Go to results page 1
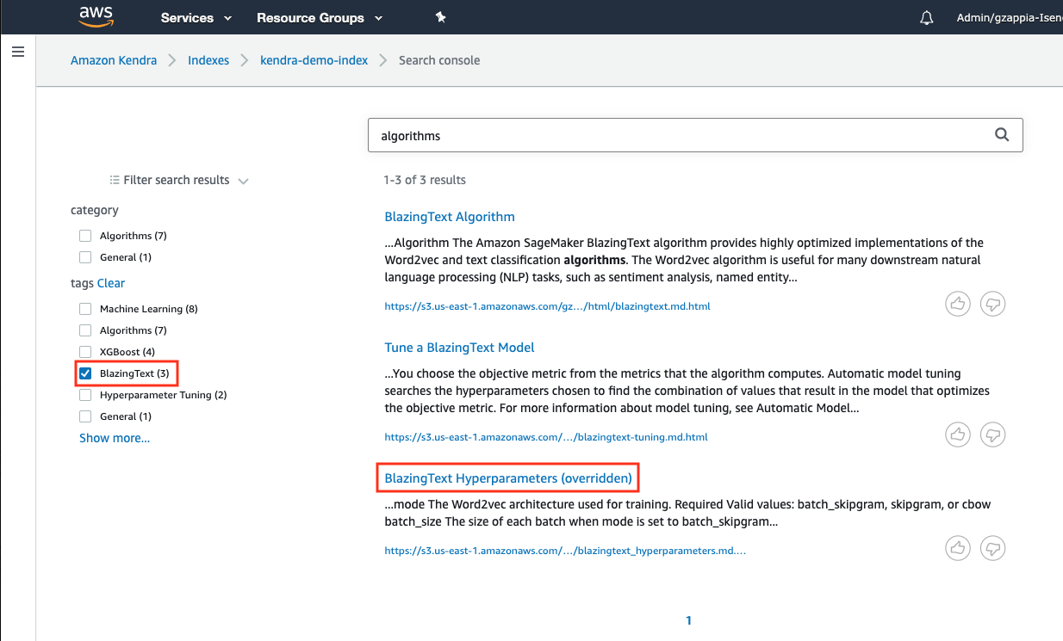This screenshot has height=641, width=1063. tap(688, 620)
